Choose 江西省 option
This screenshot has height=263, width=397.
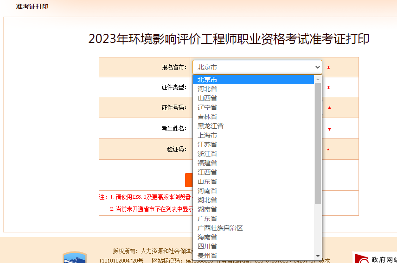point(253,172)
